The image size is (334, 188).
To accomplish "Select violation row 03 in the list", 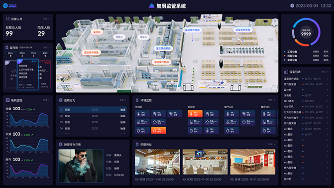I will coord(93,122).
